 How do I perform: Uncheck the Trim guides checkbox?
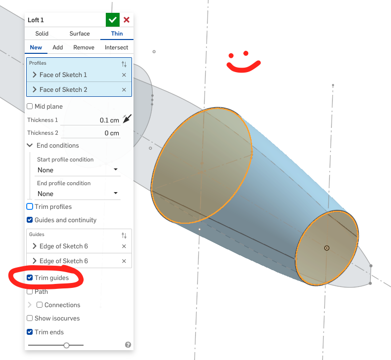point(30,278)
